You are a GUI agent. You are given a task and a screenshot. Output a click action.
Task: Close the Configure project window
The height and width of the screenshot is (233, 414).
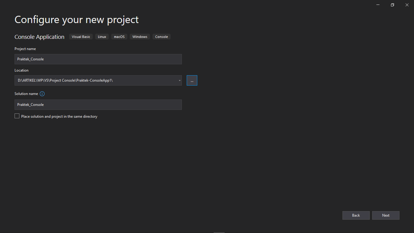[407, 5]
